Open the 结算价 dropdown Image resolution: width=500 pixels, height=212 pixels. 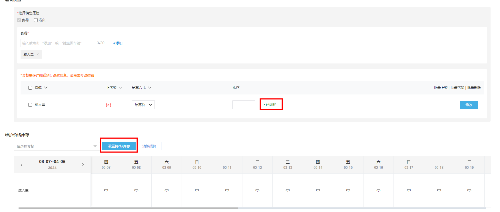point(143,105)
